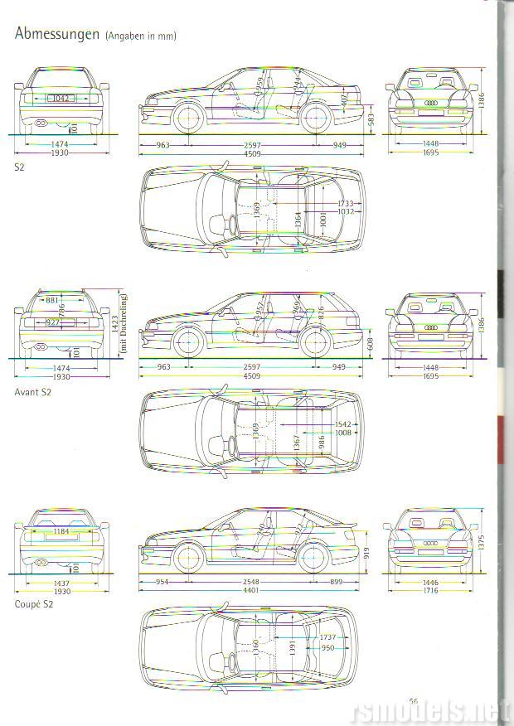Click the value "583" on the S2 side view
This screenshot has width=514, height=726.
(x=371, y=119)
